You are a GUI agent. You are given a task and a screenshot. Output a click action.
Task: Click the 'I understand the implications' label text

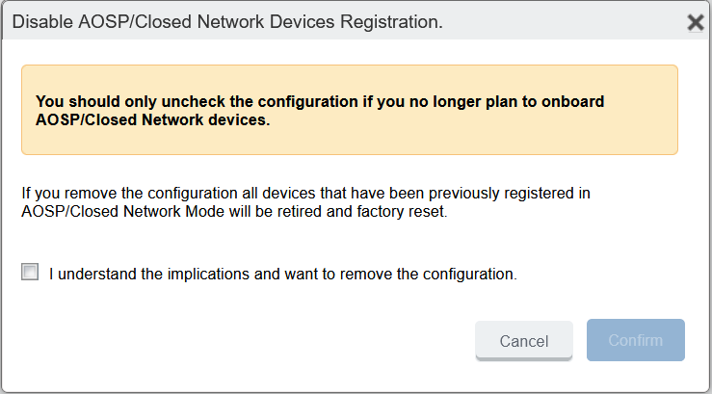[x=282, y=274]
